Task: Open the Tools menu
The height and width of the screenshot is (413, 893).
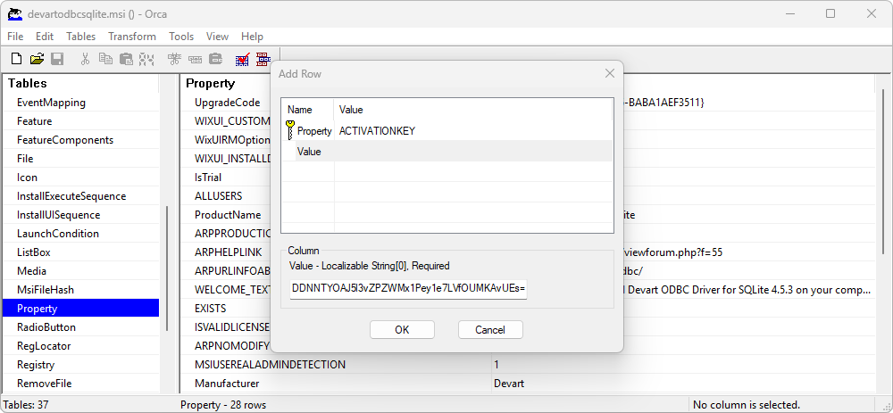Action: pos(181,37)
